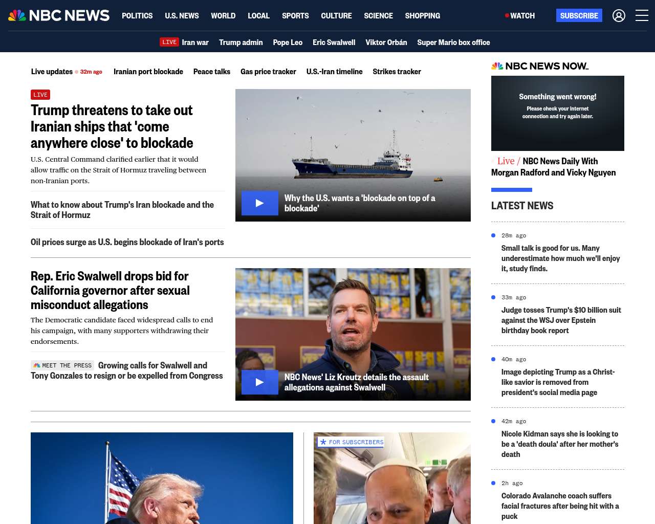The width and height of the screenshot is (655, 524).
Task: Click the NBC News Now logo
Action: [540, 66]
